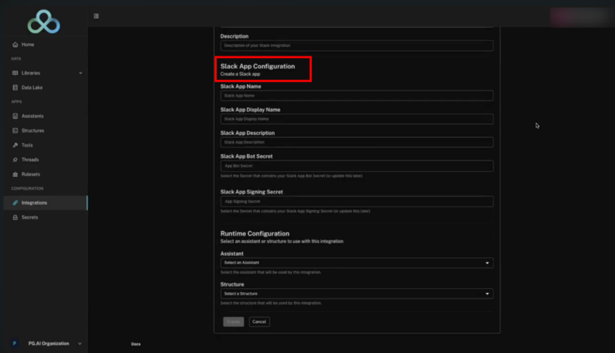Expand the Libraries submenu chevron
The image size is (615, 353).
click(x=80, y=73)
